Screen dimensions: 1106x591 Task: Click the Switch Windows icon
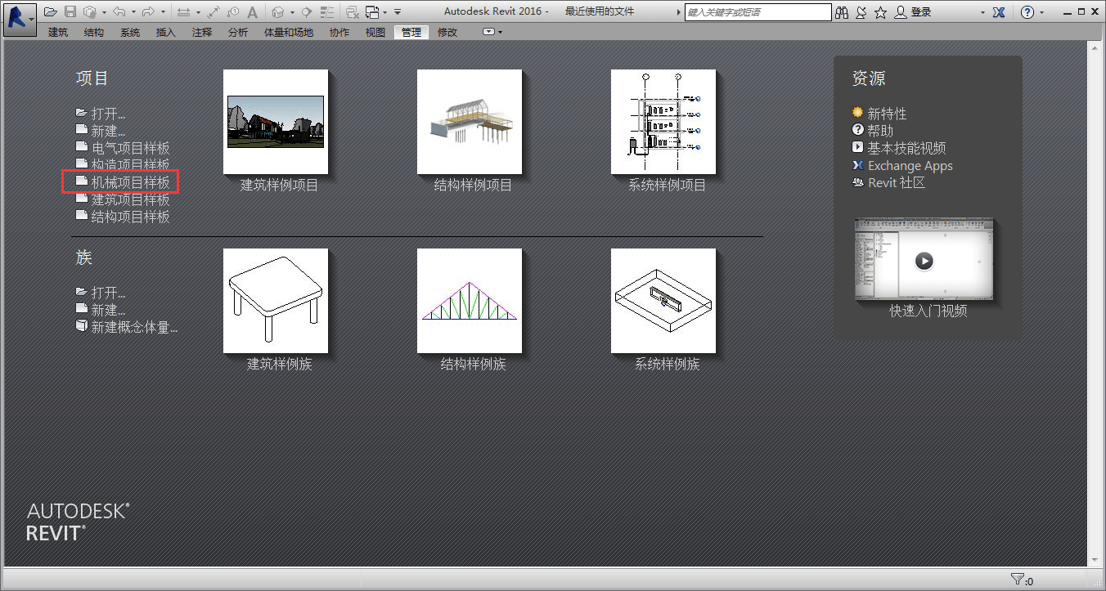point(372,12)
